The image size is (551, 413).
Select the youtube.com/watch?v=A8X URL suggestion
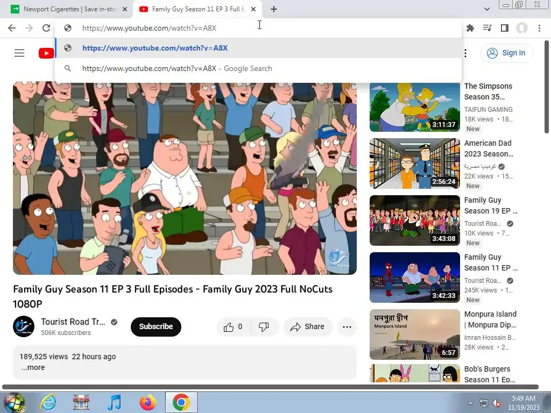(258, 48)
